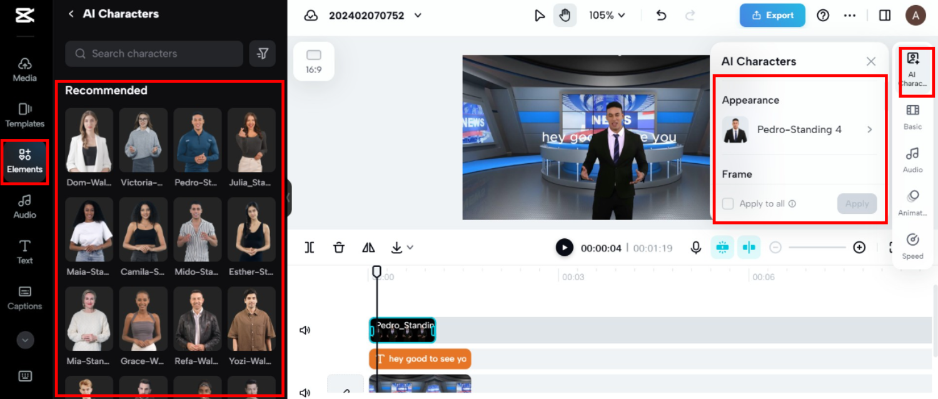Viewport: 938px width, 399px height.
Task: Click the split clip icon
Action: tap(310, 248)
